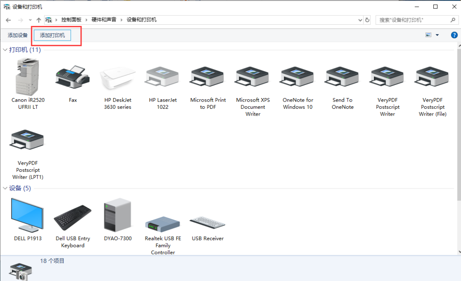Click the search magnifier icon
461x281 pixels.
tap(453, 20)
